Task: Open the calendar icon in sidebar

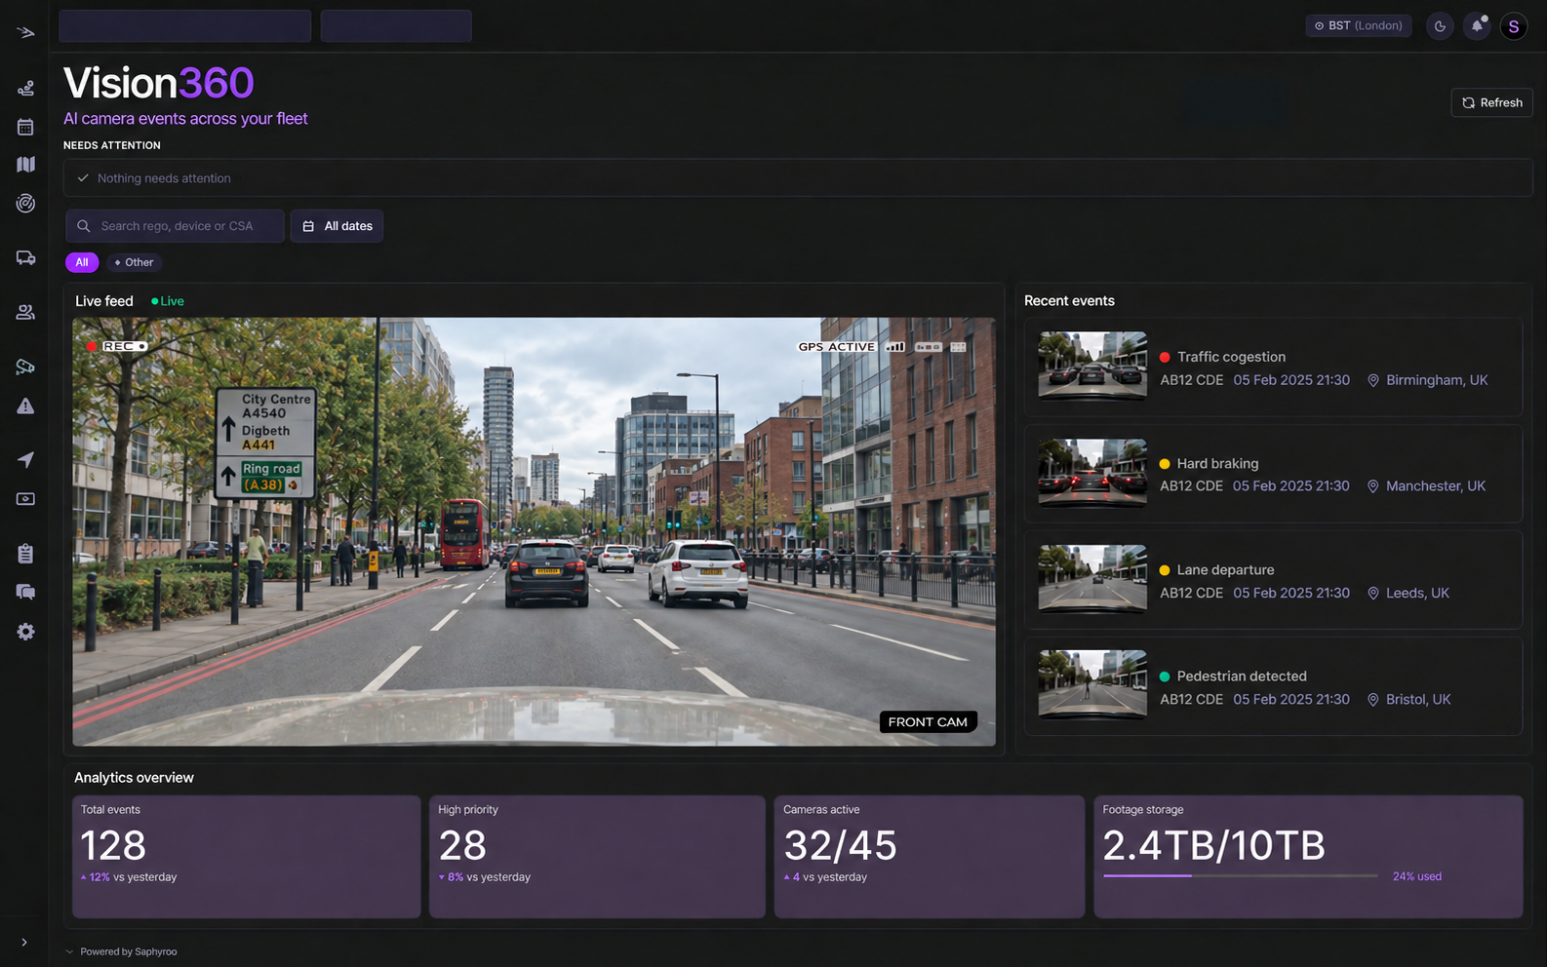Action: [25, 127]
